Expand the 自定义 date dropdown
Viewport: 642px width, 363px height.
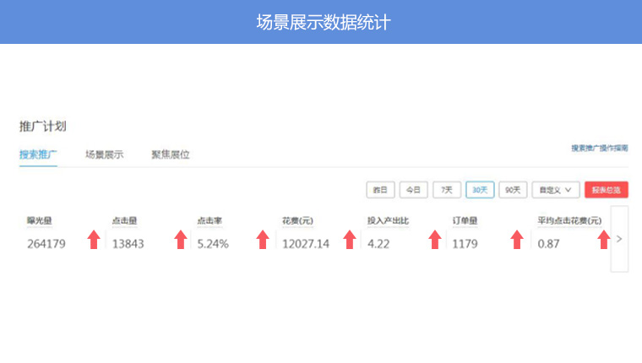point(556,190)
